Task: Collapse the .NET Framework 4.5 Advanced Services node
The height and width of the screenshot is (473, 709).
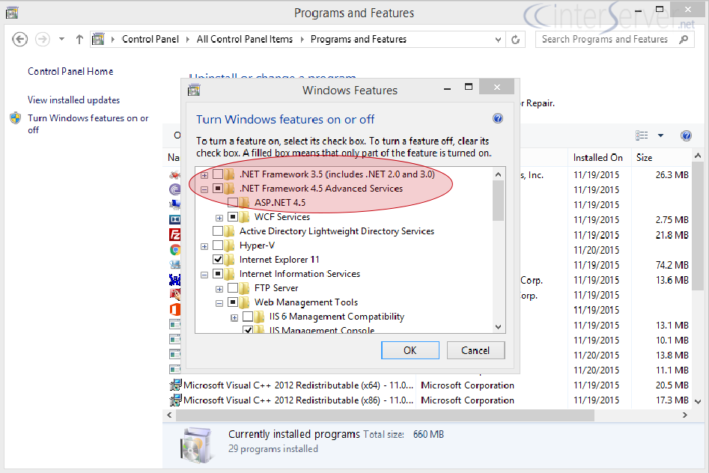Action: 204,189
